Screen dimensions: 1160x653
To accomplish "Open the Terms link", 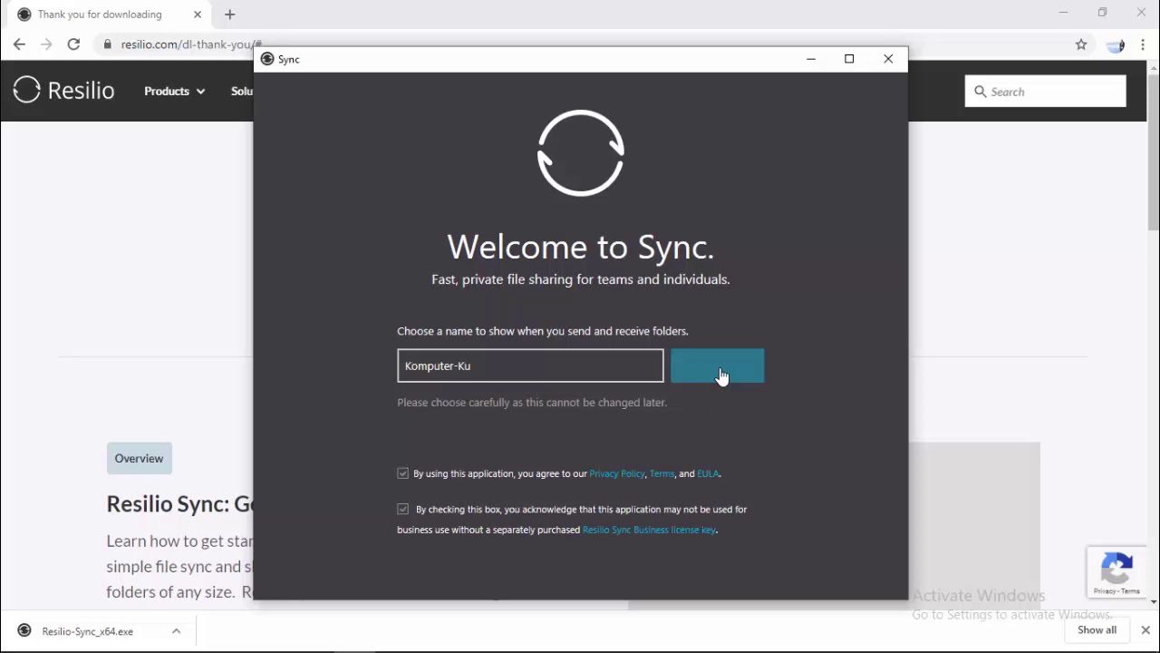I will point(662,473).
